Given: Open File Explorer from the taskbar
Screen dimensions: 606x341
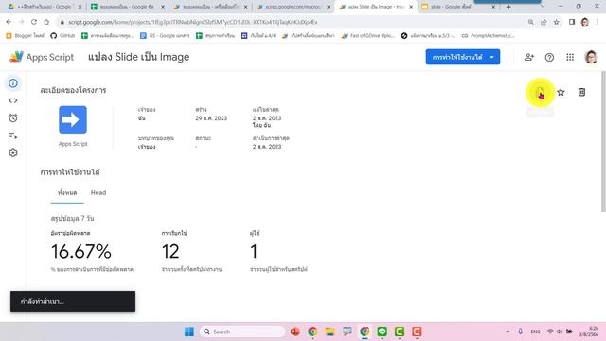Looking at the screenshot, I should point(330,332).
